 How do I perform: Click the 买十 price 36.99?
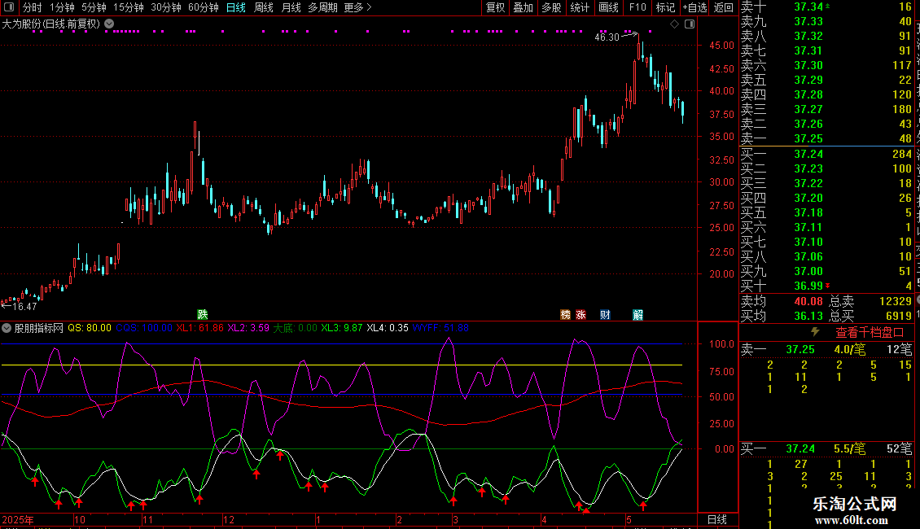pyautogui.click(x=808, y=286)
